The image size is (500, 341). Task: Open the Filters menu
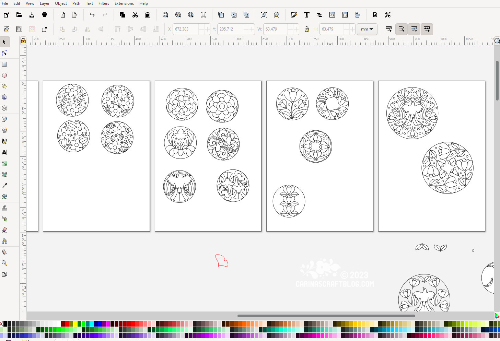point(104,3)
